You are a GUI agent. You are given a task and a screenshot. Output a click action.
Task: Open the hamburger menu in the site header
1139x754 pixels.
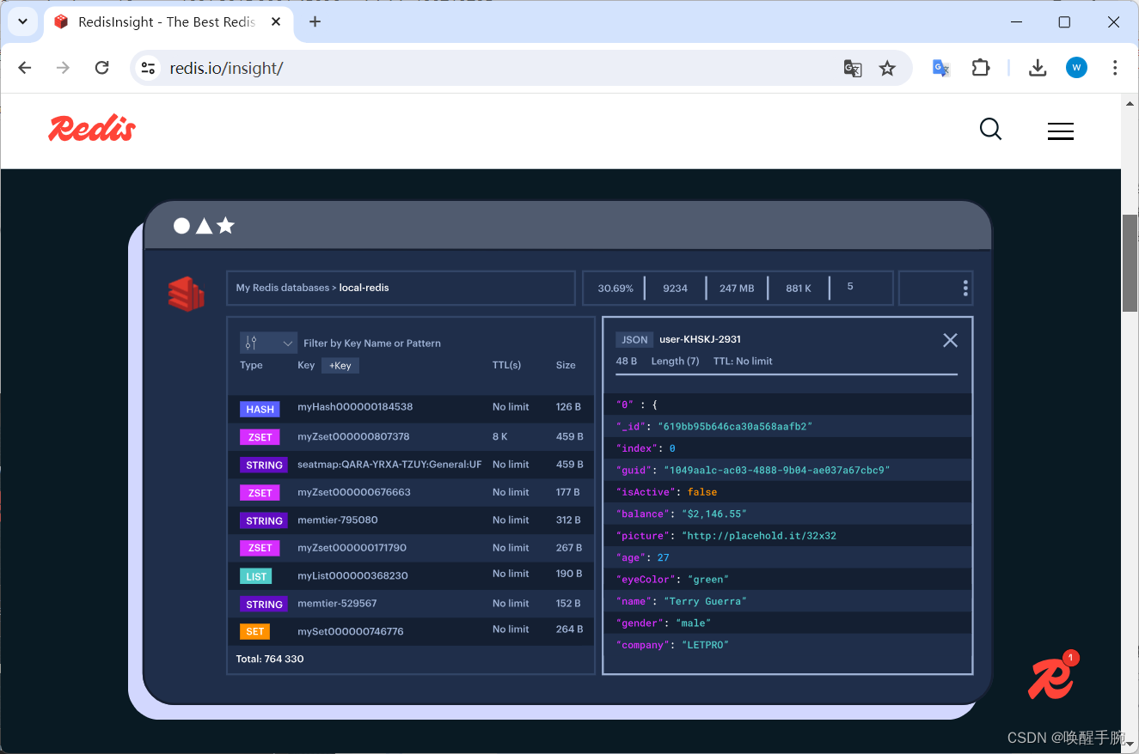(x=1060, y=131)
